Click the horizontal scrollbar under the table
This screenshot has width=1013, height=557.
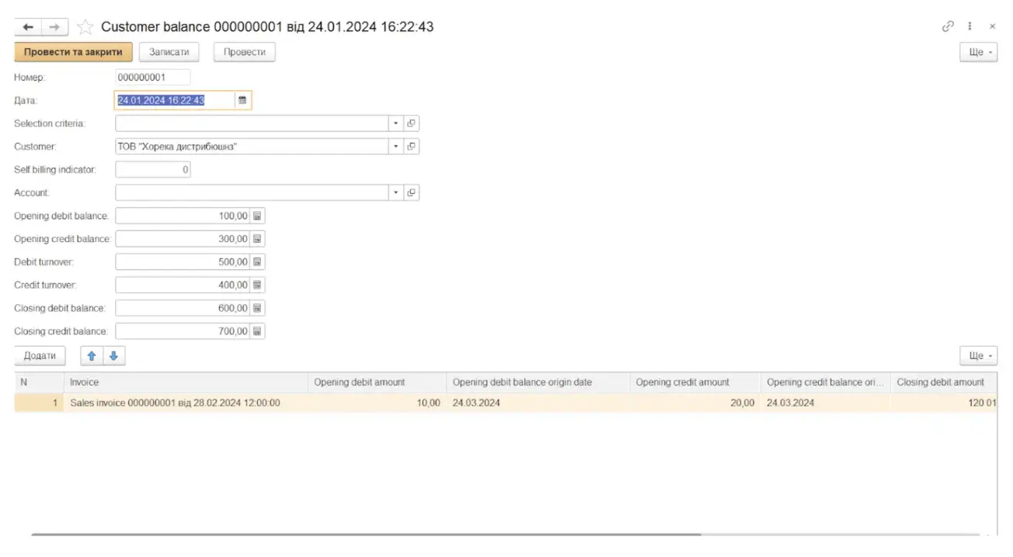coord(365,535)
